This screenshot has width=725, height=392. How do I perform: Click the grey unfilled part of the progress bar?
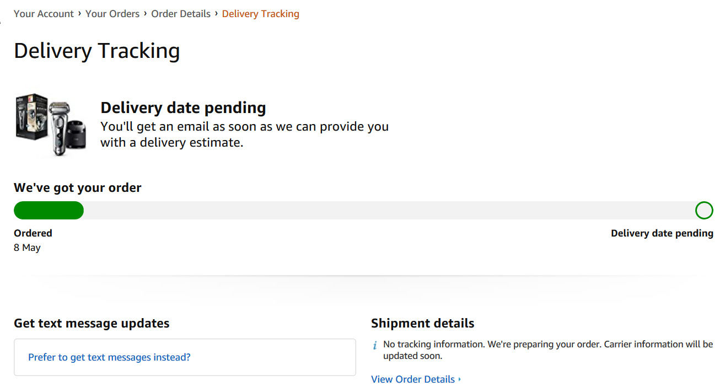(x=389, y=210)
